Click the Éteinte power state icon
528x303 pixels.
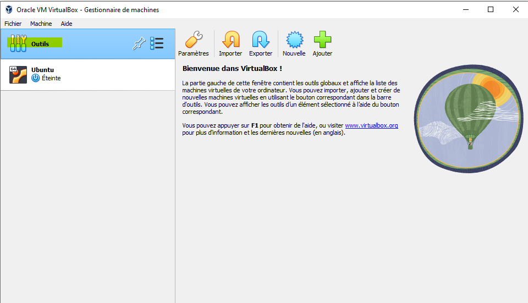(36, 78)
